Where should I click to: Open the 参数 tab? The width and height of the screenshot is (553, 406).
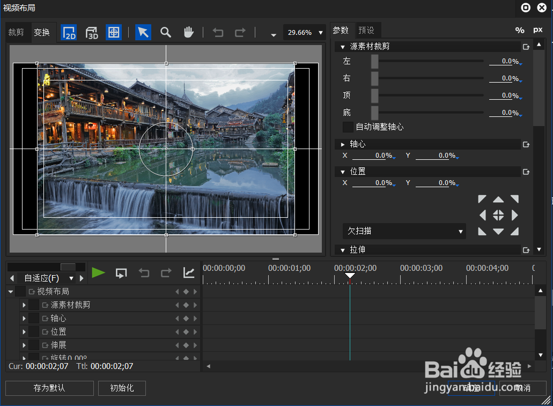341,31
